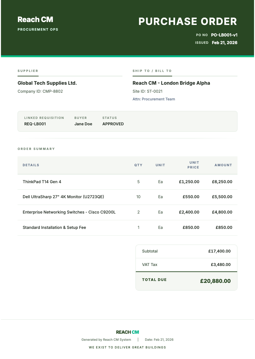Screen dimensions: 255x359
Task: Select supplier name Global Tech Supplies Ltd.
Action: 47,83
